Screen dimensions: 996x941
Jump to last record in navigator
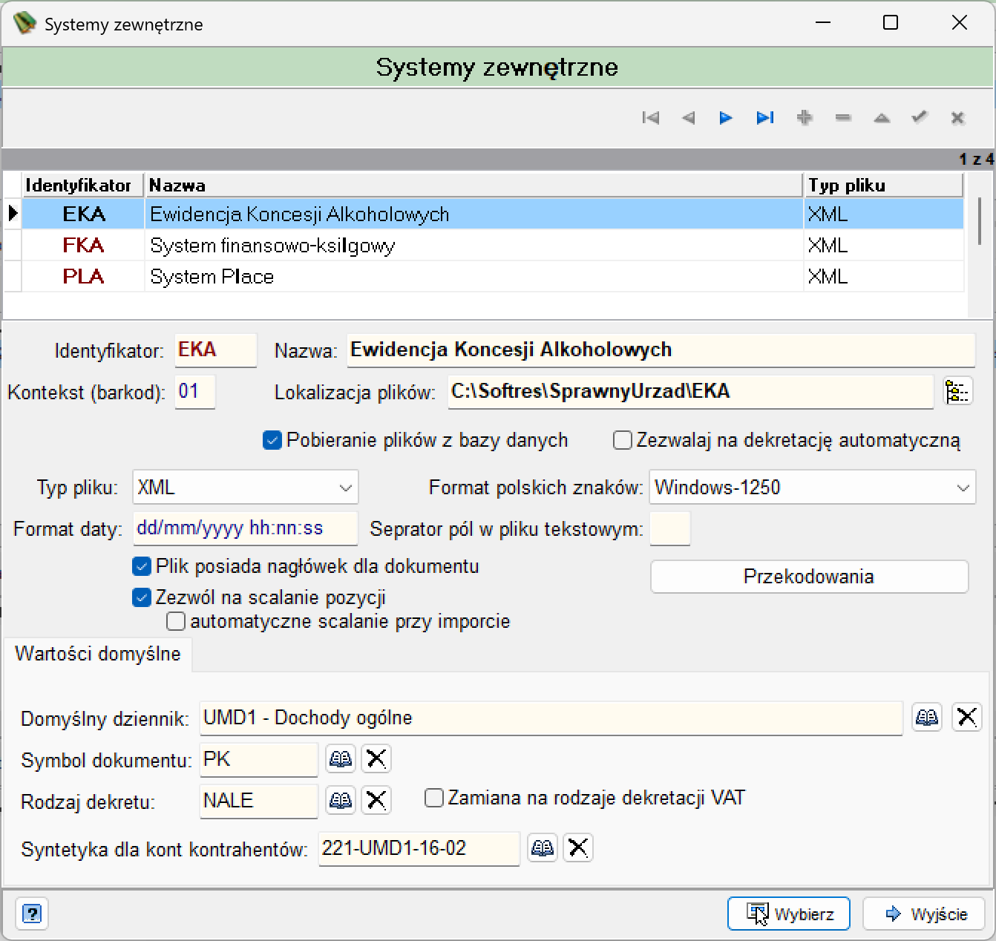tap(765, 117)
